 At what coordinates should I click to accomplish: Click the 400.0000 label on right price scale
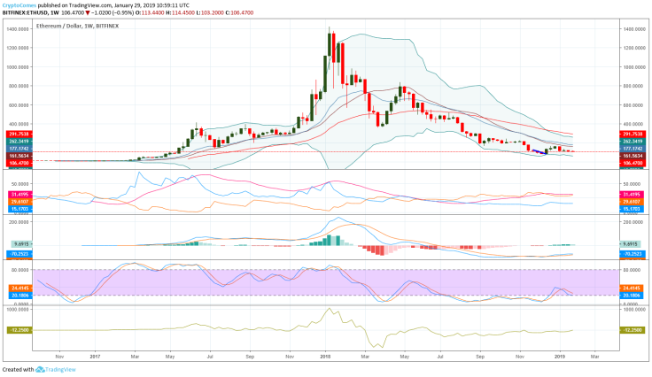click(x=634, y=124)
